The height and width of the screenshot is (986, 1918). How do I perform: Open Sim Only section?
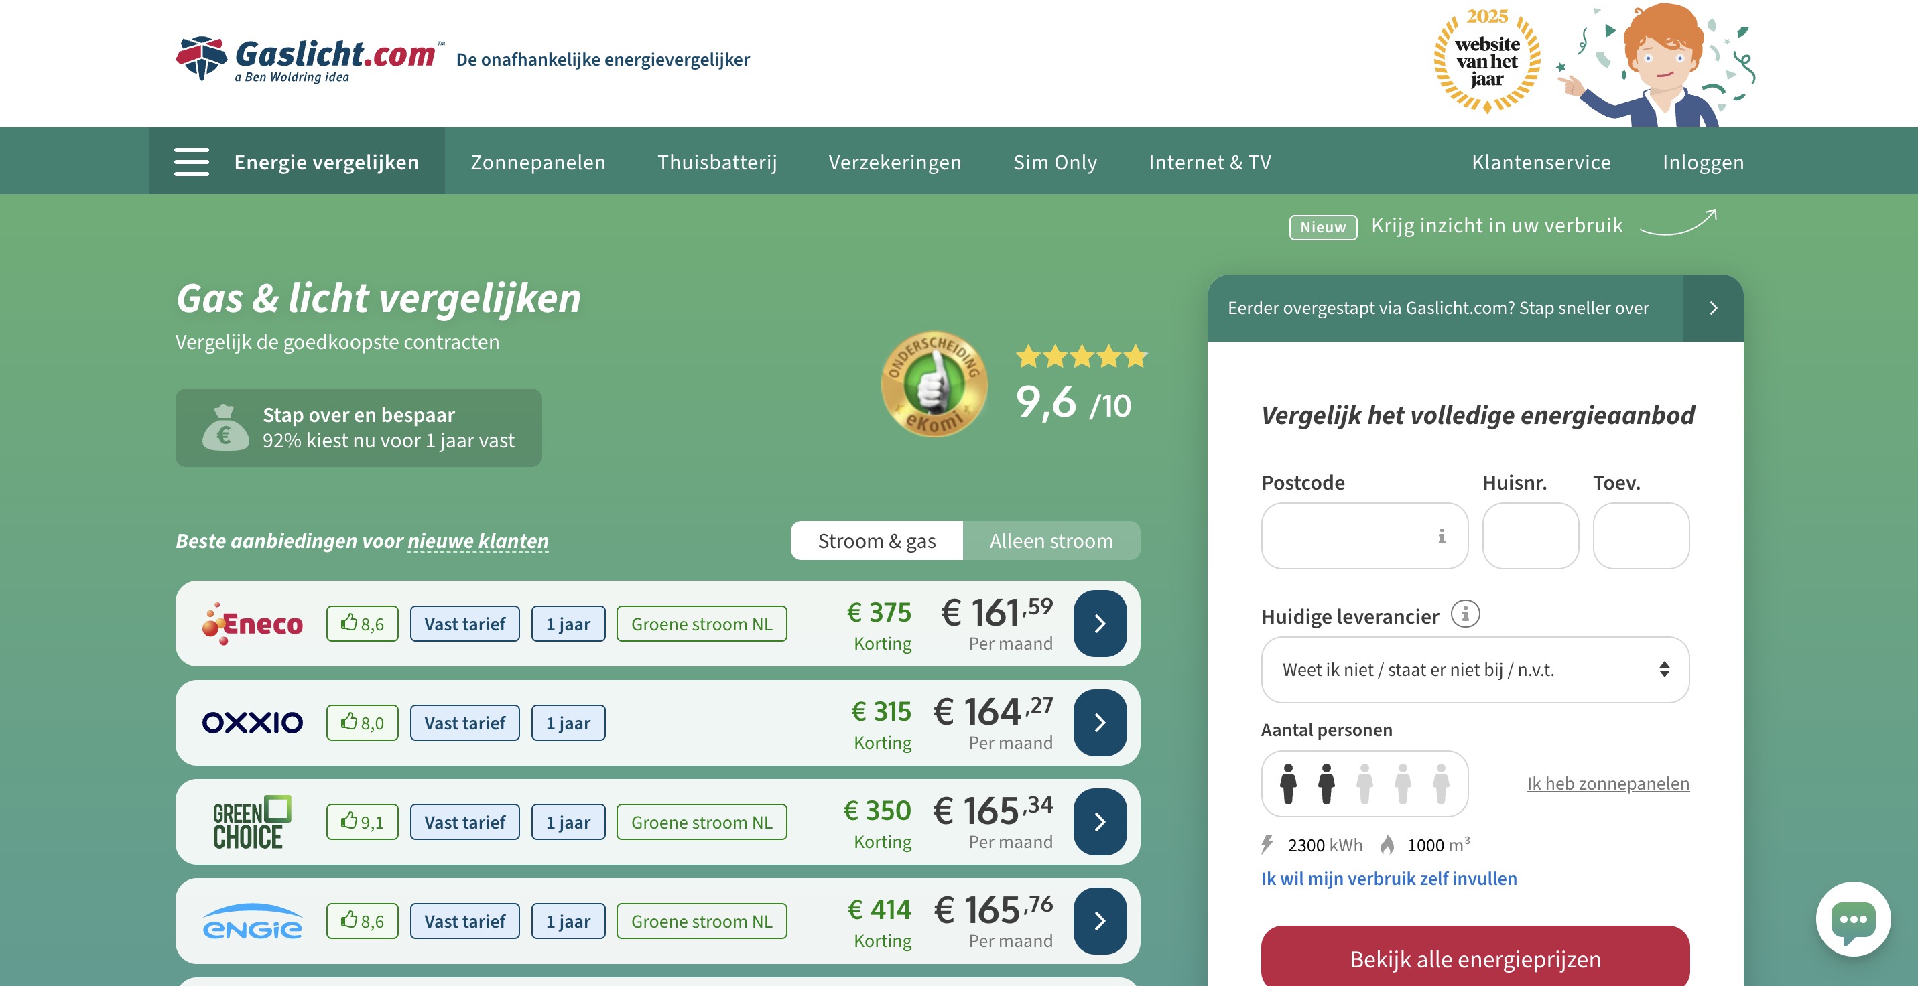tap(1055, 162)
